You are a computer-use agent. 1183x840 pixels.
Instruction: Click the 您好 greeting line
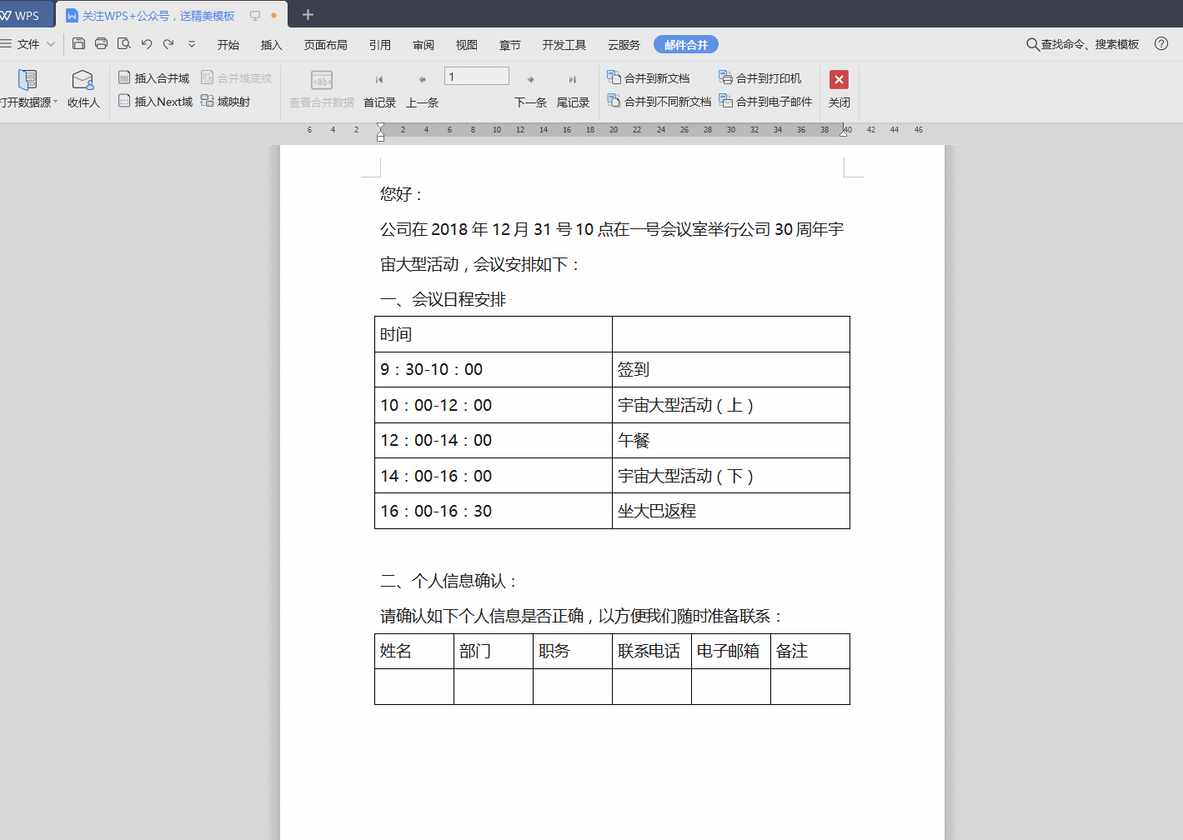pyautogui.click(x=402, y=194)
